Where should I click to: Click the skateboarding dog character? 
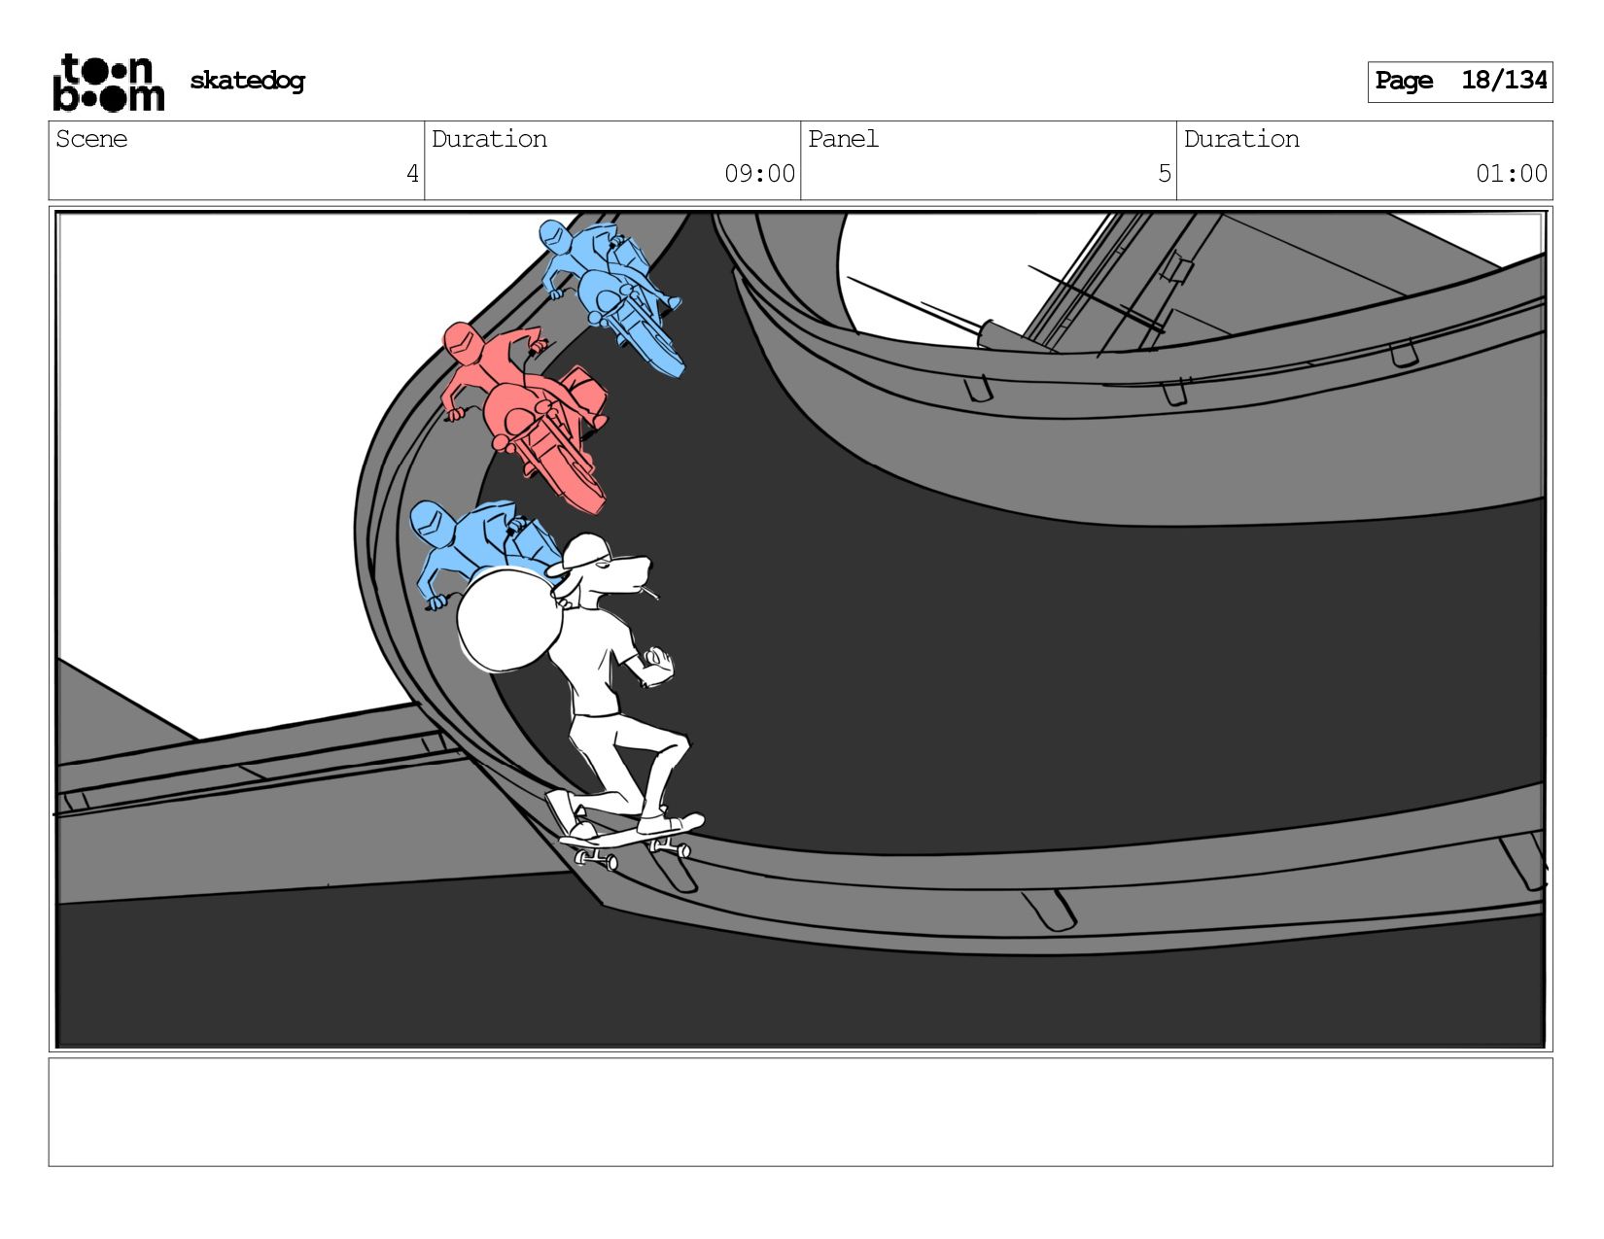(583, 700)
